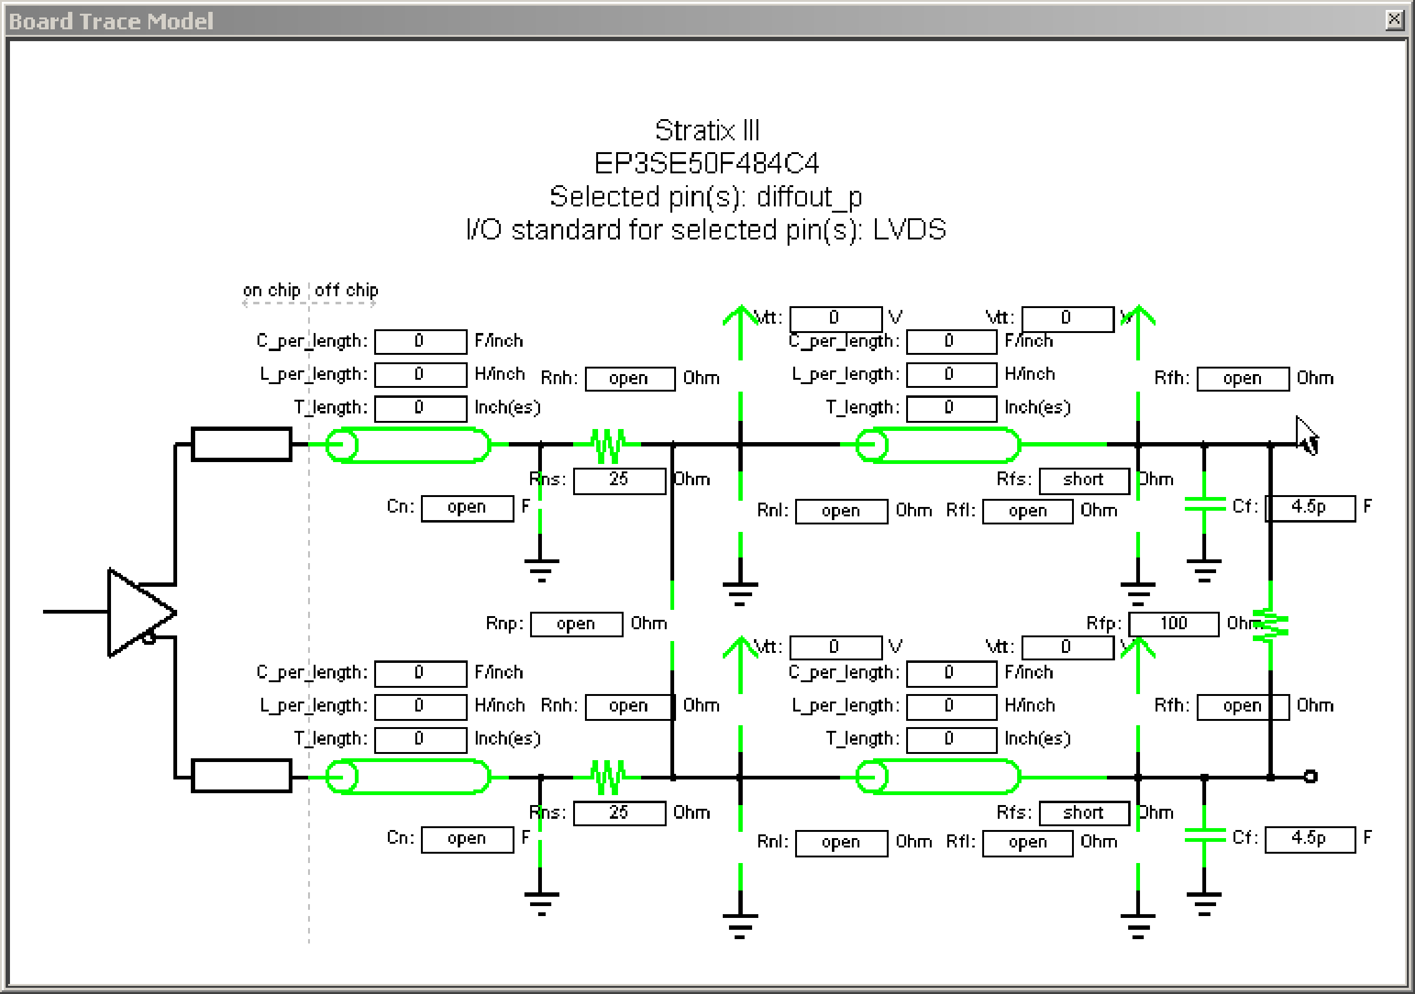Click the top Rfs short Ohm field
Image resolution: width=1415 pixels, height=994 pixels.
(1083, 480)
